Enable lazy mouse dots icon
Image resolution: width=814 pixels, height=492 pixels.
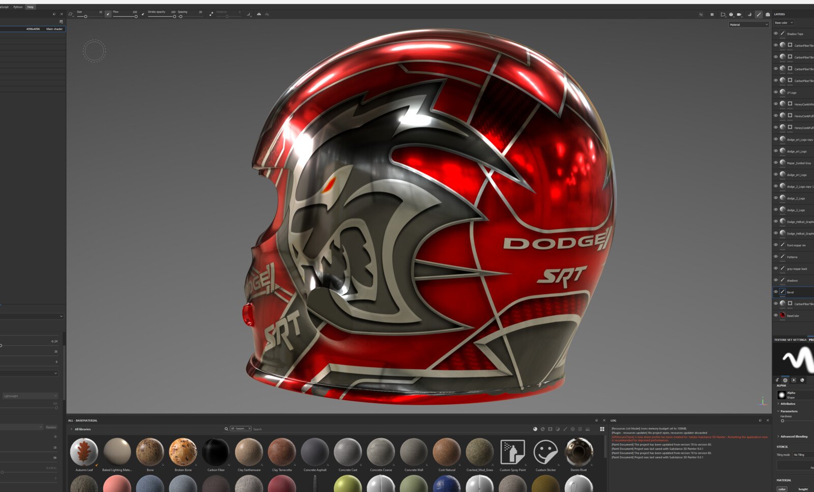click(211, 14)
